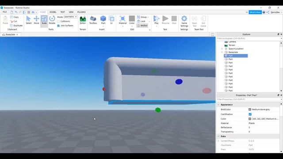Click the Filter workspace input field
This screenshot has height=159, width=283.
click(248, 38)
